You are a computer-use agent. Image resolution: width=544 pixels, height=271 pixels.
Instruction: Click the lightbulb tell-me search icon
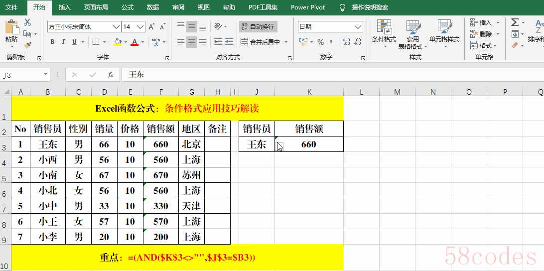click(342, 7)
